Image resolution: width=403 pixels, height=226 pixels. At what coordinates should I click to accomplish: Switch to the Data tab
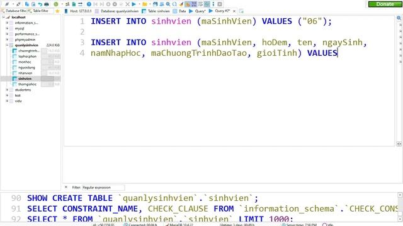click(179, 11)
